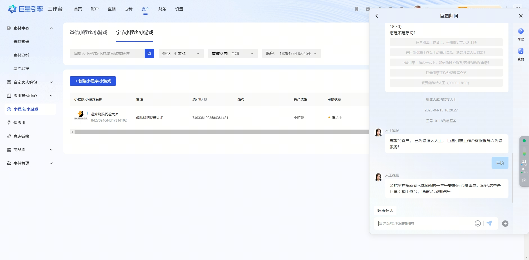Open 素材分析 in sidebar

click(21, 55)
